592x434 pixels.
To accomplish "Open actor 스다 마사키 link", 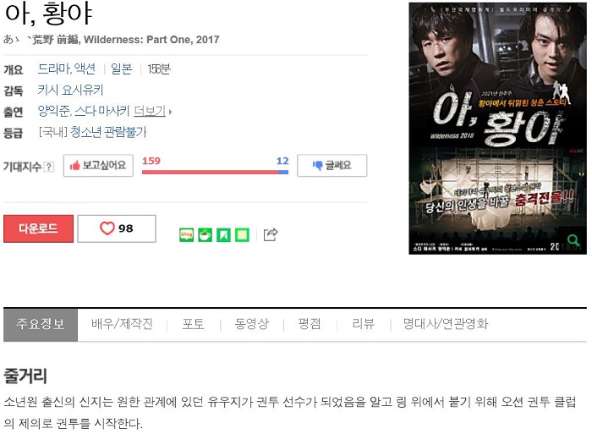I will pos(102,111).
